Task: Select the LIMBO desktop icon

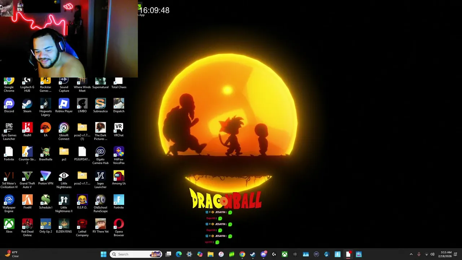Action: 82,106
